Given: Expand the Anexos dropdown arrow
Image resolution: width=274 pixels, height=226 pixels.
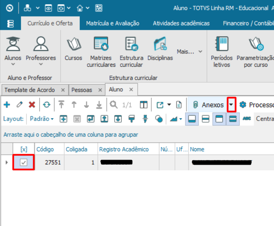Looking at the screenshot, I should coord(231,105).
